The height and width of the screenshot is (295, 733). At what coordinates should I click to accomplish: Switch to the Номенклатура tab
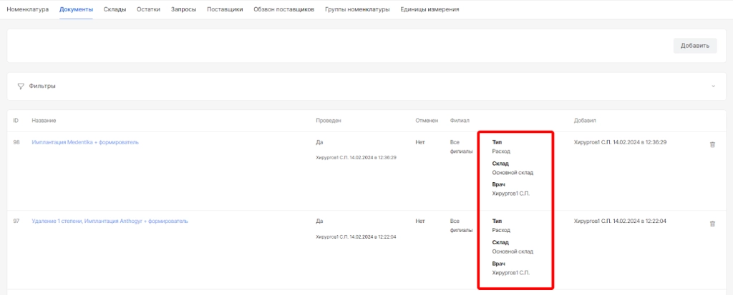28,10
